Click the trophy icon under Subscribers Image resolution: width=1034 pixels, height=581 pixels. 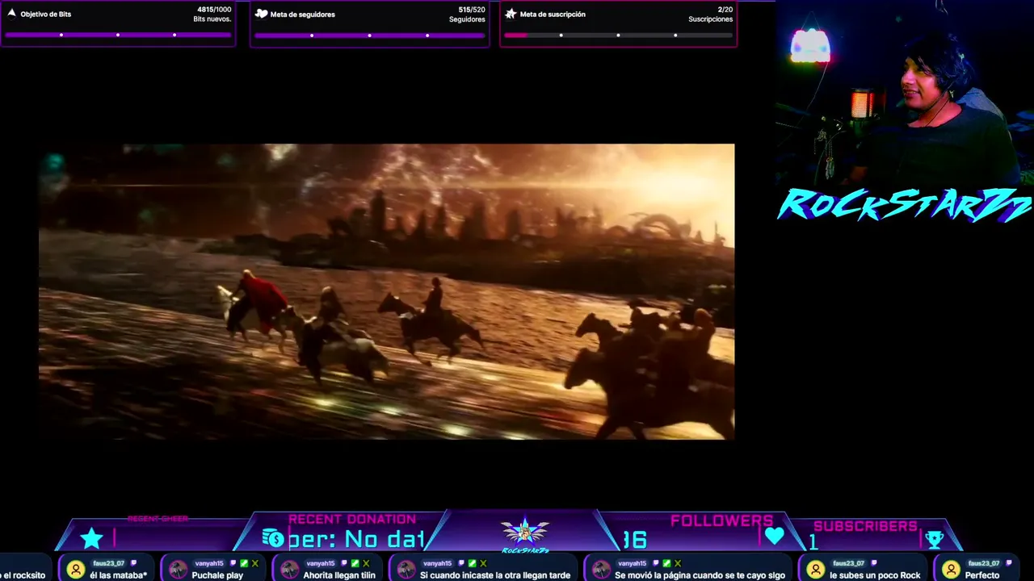934,540
